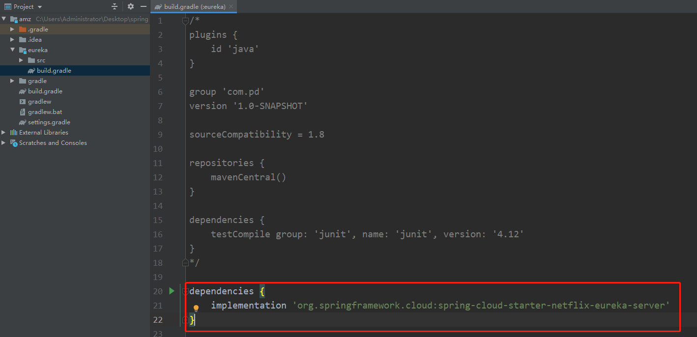The height and width of the screenshot is (337, 697).
Task: Collapse all nodes in Project panel
Action: tap(115, 6)
